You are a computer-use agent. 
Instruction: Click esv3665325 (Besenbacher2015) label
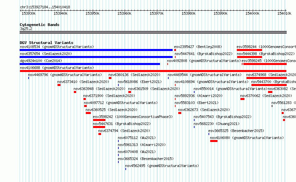click(x=236, y=131)
